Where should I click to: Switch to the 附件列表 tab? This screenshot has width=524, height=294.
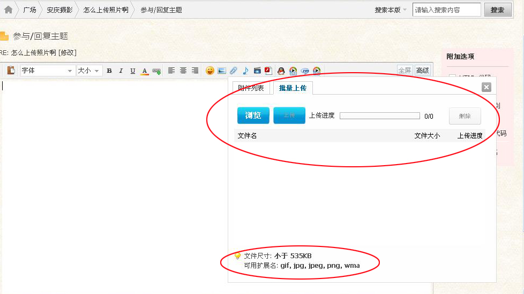click(x=251, y=88)
